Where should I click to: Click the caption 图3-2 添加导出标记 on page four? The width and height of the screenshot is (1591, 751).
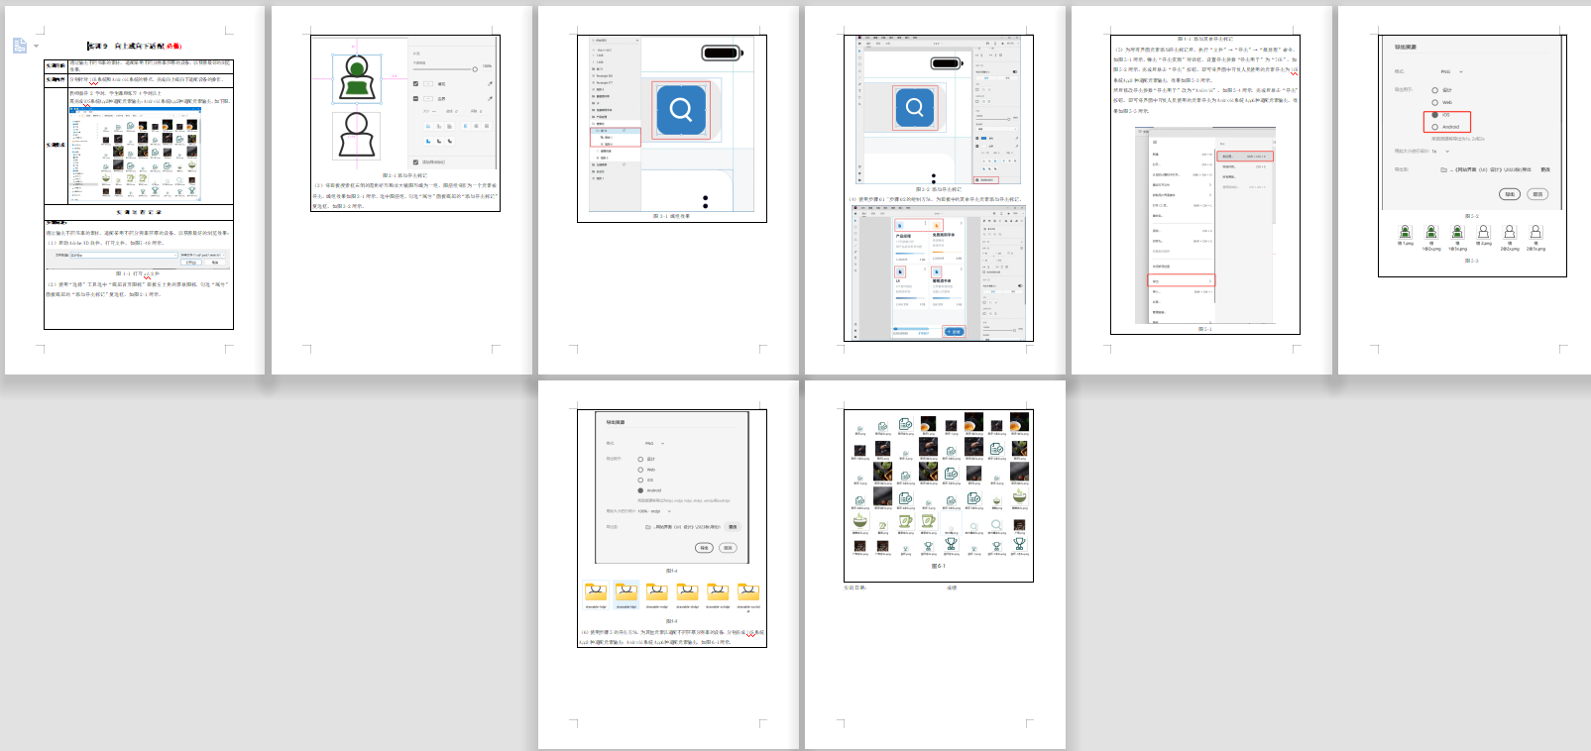pyautogui.click(x=938, y=189)
